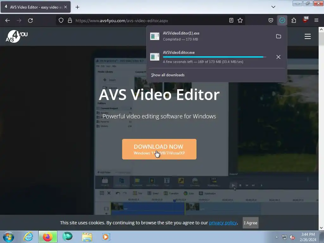Accept cookies with I Agree button
Screen dimensions: 324x243
pos(251,223)
